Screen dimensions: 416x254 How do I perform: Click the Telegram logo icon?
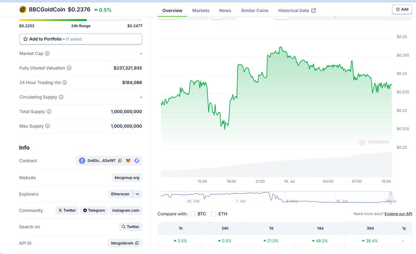point(85,210)
